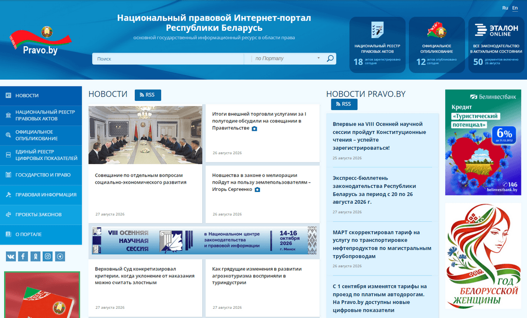
Task: Open Telegram social icon
Action: pyautogui.click(x=60, y=256)
